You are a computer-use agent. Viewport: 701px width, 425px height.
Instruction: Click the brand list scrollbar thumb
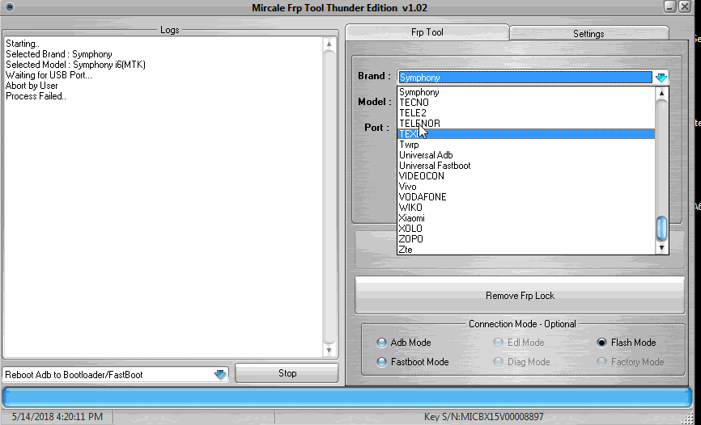pos(661,229)
